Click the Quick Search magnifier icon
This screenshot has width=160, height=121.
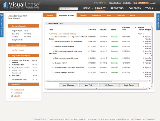pos(58,9)
